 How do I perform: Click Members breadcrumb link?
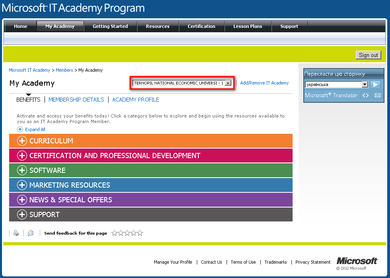[64, 70]
